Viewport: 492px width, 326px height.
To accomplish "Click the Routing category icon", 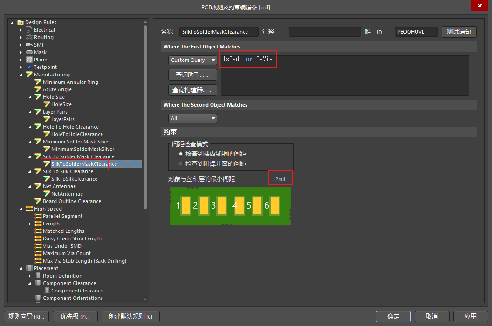I will tap(29, 37).
